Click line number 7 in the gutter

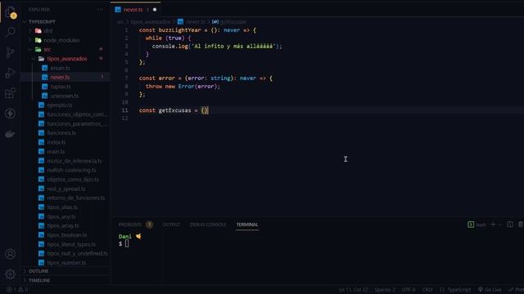(126, 78)
